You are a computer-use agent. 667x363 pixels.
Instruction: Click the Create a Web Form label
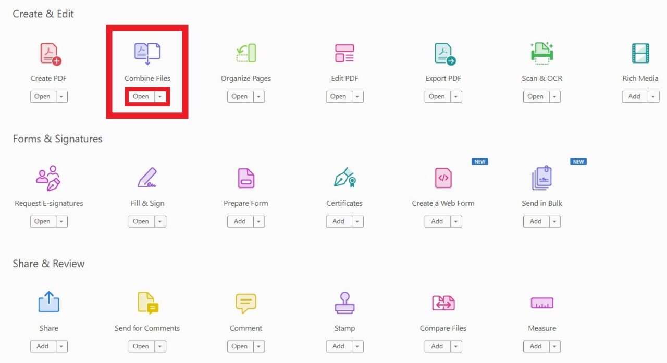pos(443,203)
